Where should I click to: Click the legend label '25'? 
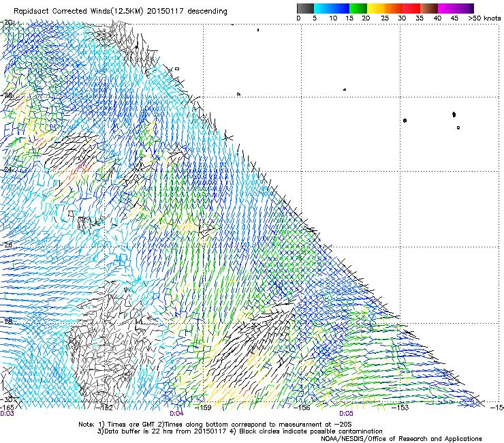click(385, 18)
